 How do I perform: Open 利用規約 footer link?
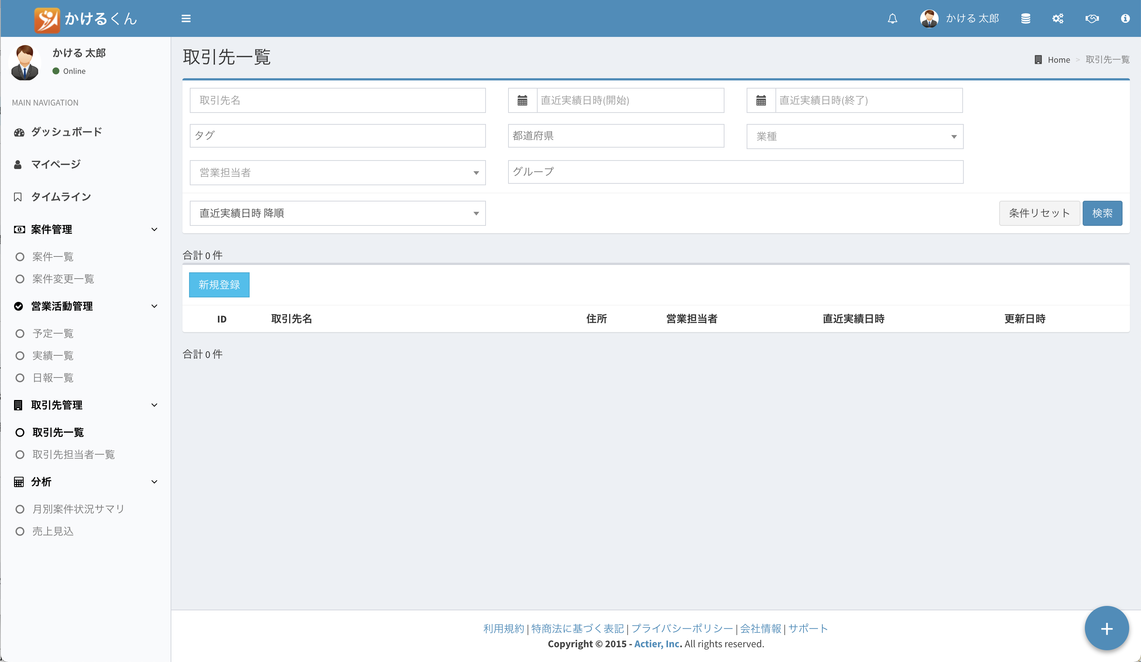click(504, 628)
